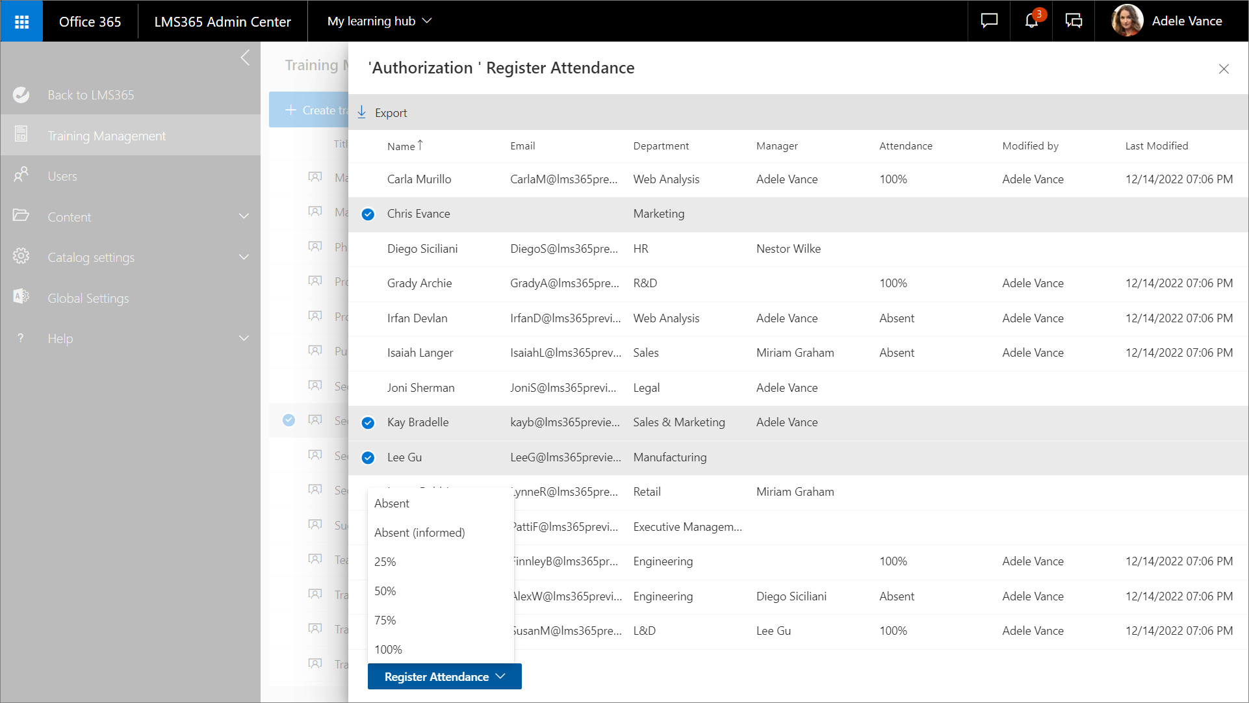Expand the Catalog settings chevron
Image resolution: width=1249 pixels, height=703 pixels.
tap(244, 257)
